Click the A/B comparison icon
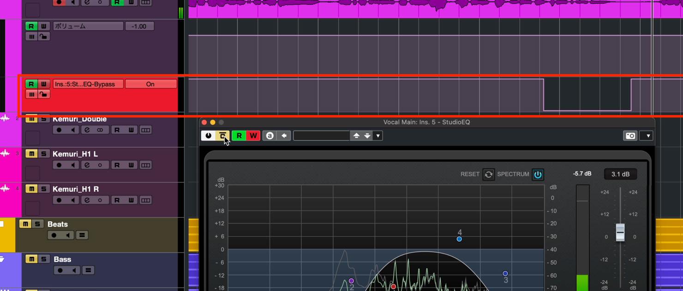The image size is (683, 291). (270, 135)
